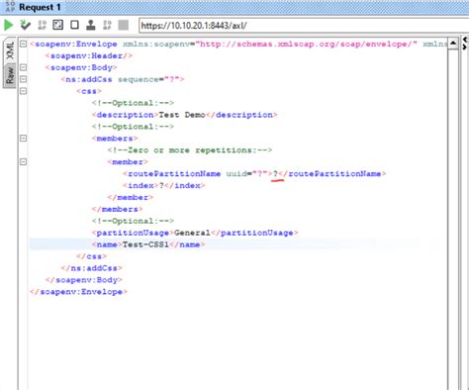This screenshot has width=469, height=390.
Task: Switch to the Raw side tab
Action: tap(10, 75)
